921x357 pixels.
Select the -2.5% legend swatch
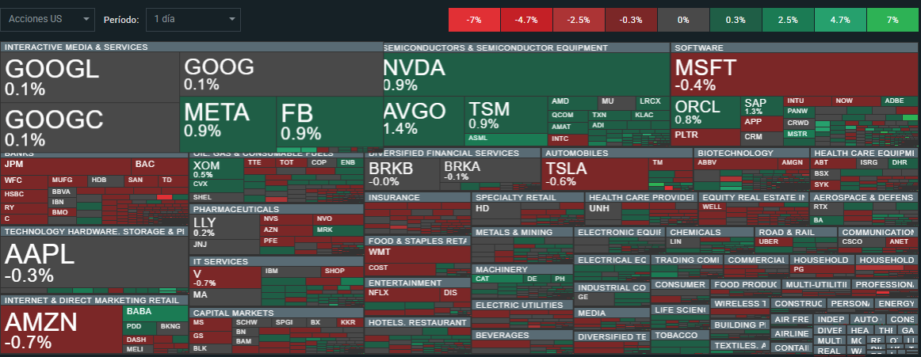point(579,19)
